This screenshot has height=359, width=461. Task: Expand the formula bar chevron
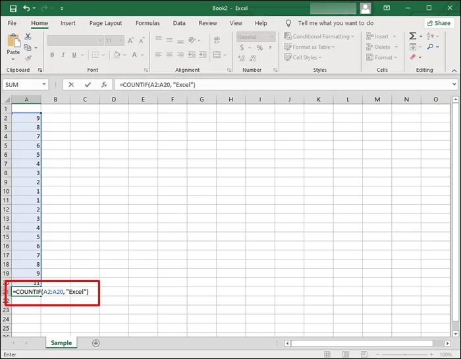coord(454,84)
